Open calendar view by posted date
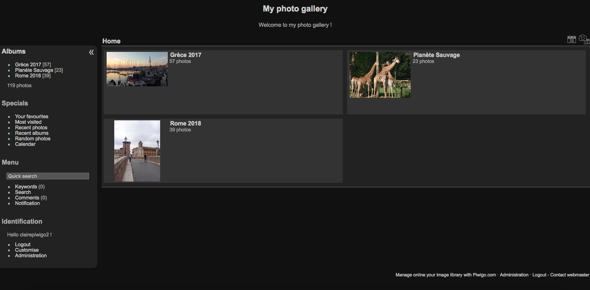The image size is (590, 290). click(x=571, y=39)
